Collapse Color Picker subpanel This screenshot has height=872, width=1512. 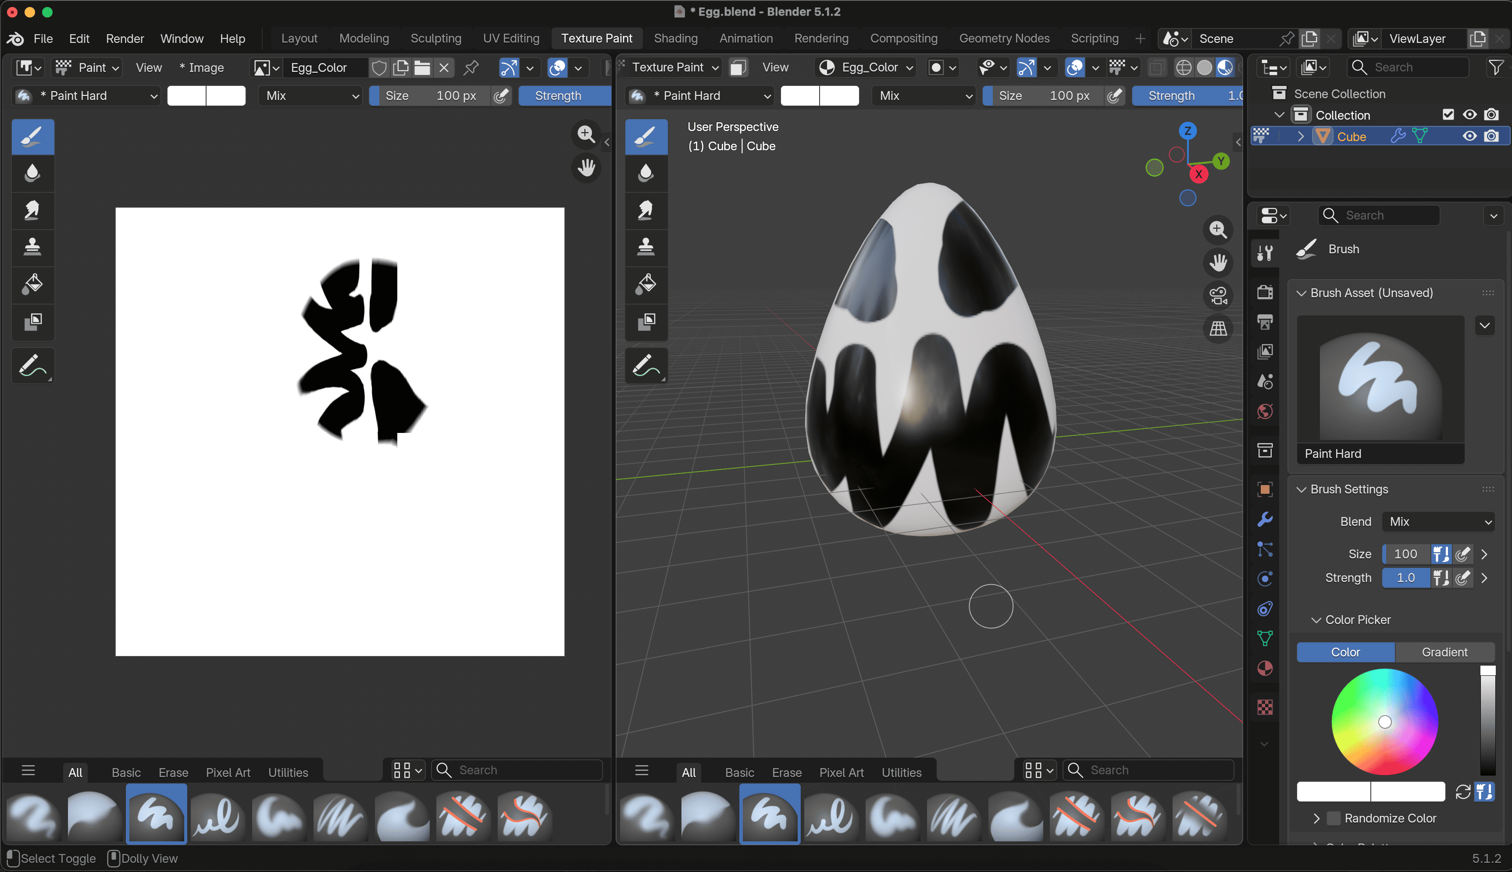[x=1316, y=620]
